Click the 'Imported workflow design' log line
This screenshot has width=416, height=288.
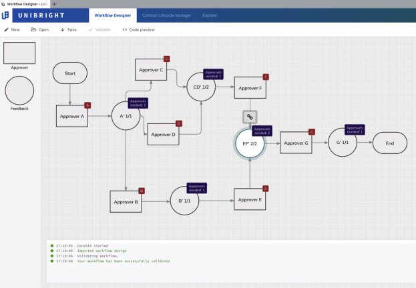(x=102, y=251)
